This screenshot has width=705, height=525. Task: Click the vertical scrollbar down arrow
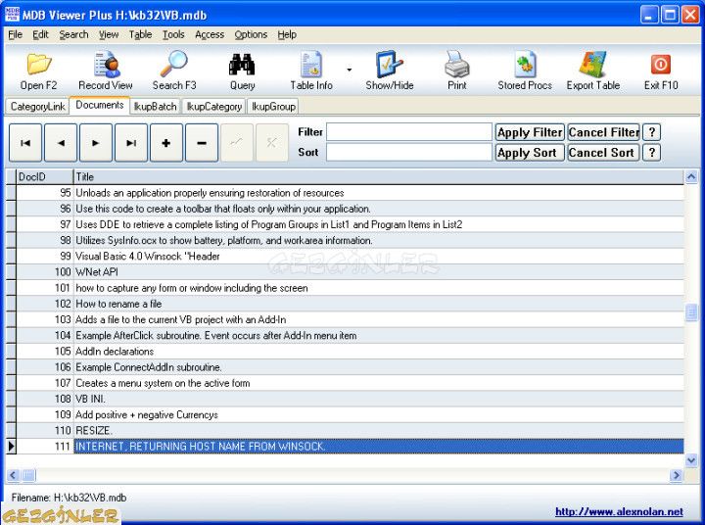(x=691, y=460)
